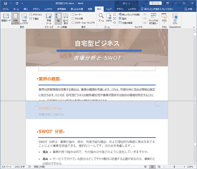
Task: Click zoom in plus button
Action: click(184, 167)
